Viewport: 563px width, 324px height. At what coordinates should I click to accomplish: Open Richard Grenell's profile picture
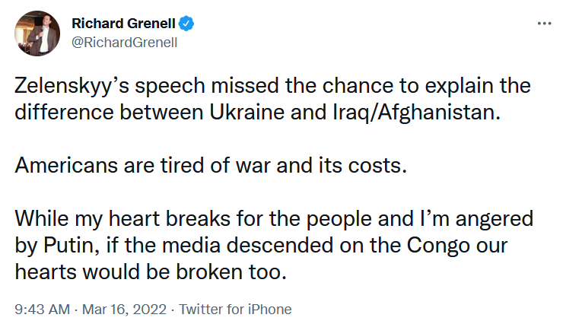pos(37,33)
